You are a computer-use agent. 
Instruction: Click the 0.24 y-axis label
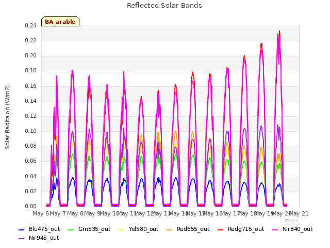point(30,25)
